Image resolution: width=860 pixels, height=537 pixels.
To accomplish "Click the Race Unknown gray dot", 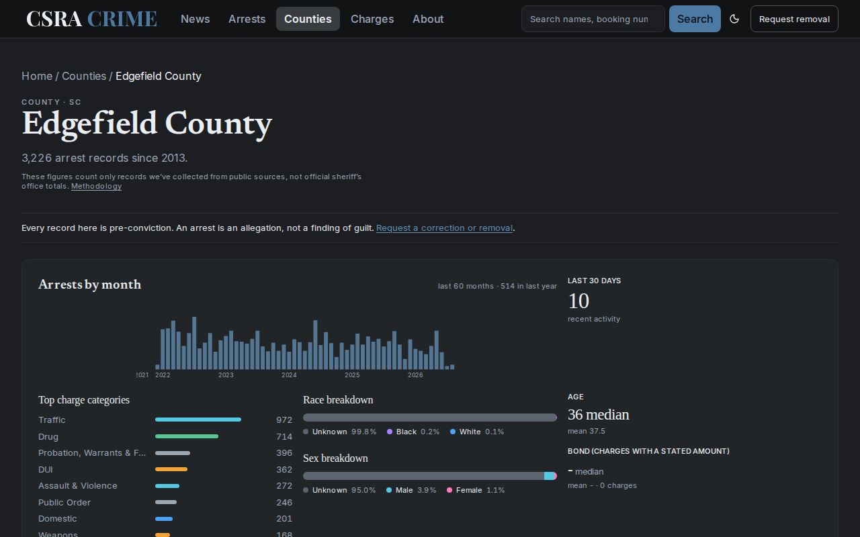I will coord(306,432).
